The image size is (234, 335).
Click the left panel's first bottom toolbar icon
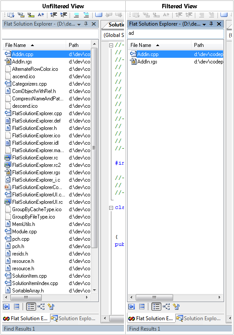coord(6,307)
